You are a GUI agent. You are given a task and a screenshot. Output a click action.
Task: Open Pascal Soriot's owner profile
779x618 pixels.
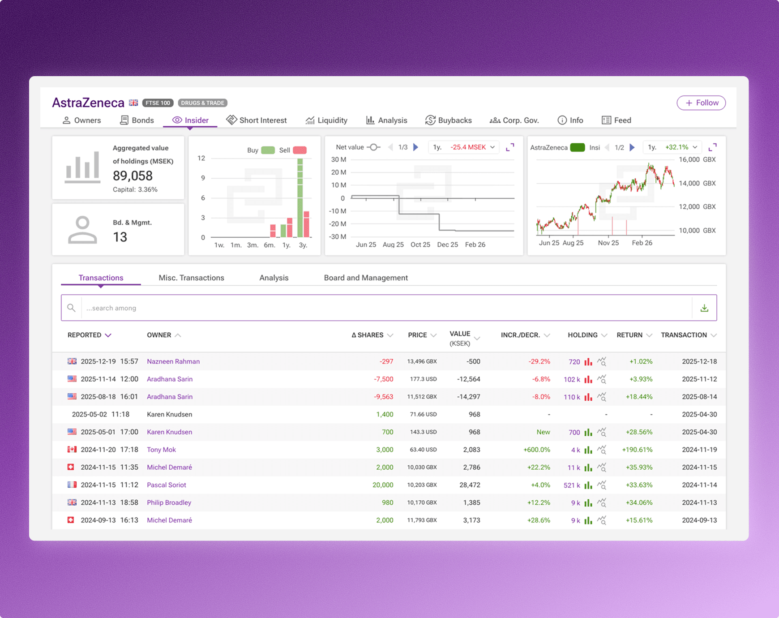coord(167,485)
